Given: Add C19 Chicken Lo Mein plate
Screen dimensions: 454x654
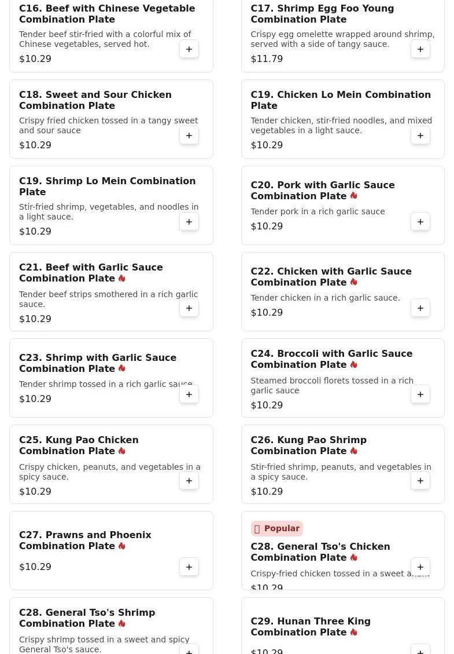Looking at the screenshot, I should (420, 136).
